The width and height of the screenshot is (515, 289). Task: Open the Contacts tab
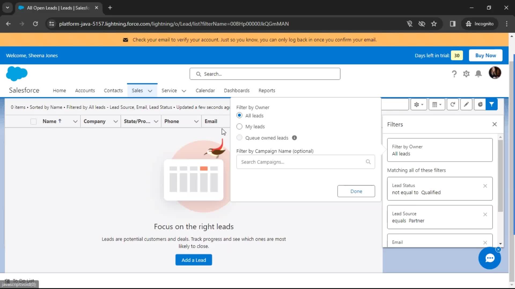(x=113, y=90)
